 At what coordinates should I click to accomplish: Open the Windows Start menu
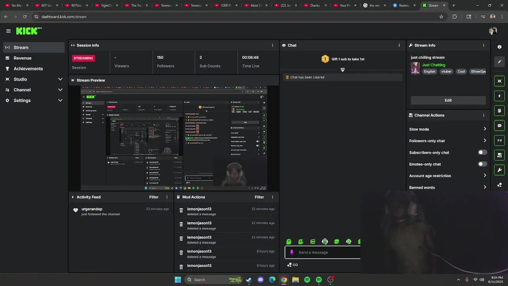pos(178,280)
